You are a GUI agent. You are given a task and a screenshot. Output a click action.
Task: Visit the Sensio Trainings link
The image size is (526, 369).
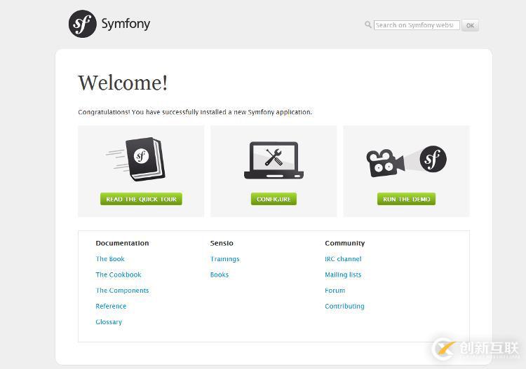pos(224,259)
